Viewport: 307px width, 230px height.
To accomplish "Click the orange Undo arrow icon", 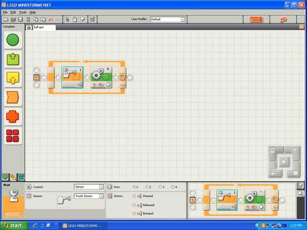I will point(51,19).
